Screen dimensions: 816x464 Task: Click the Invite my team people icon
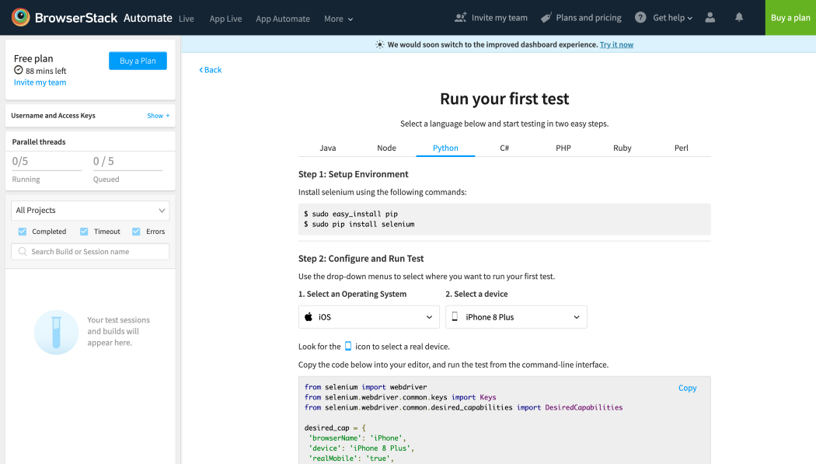click(x=461, y=17)
